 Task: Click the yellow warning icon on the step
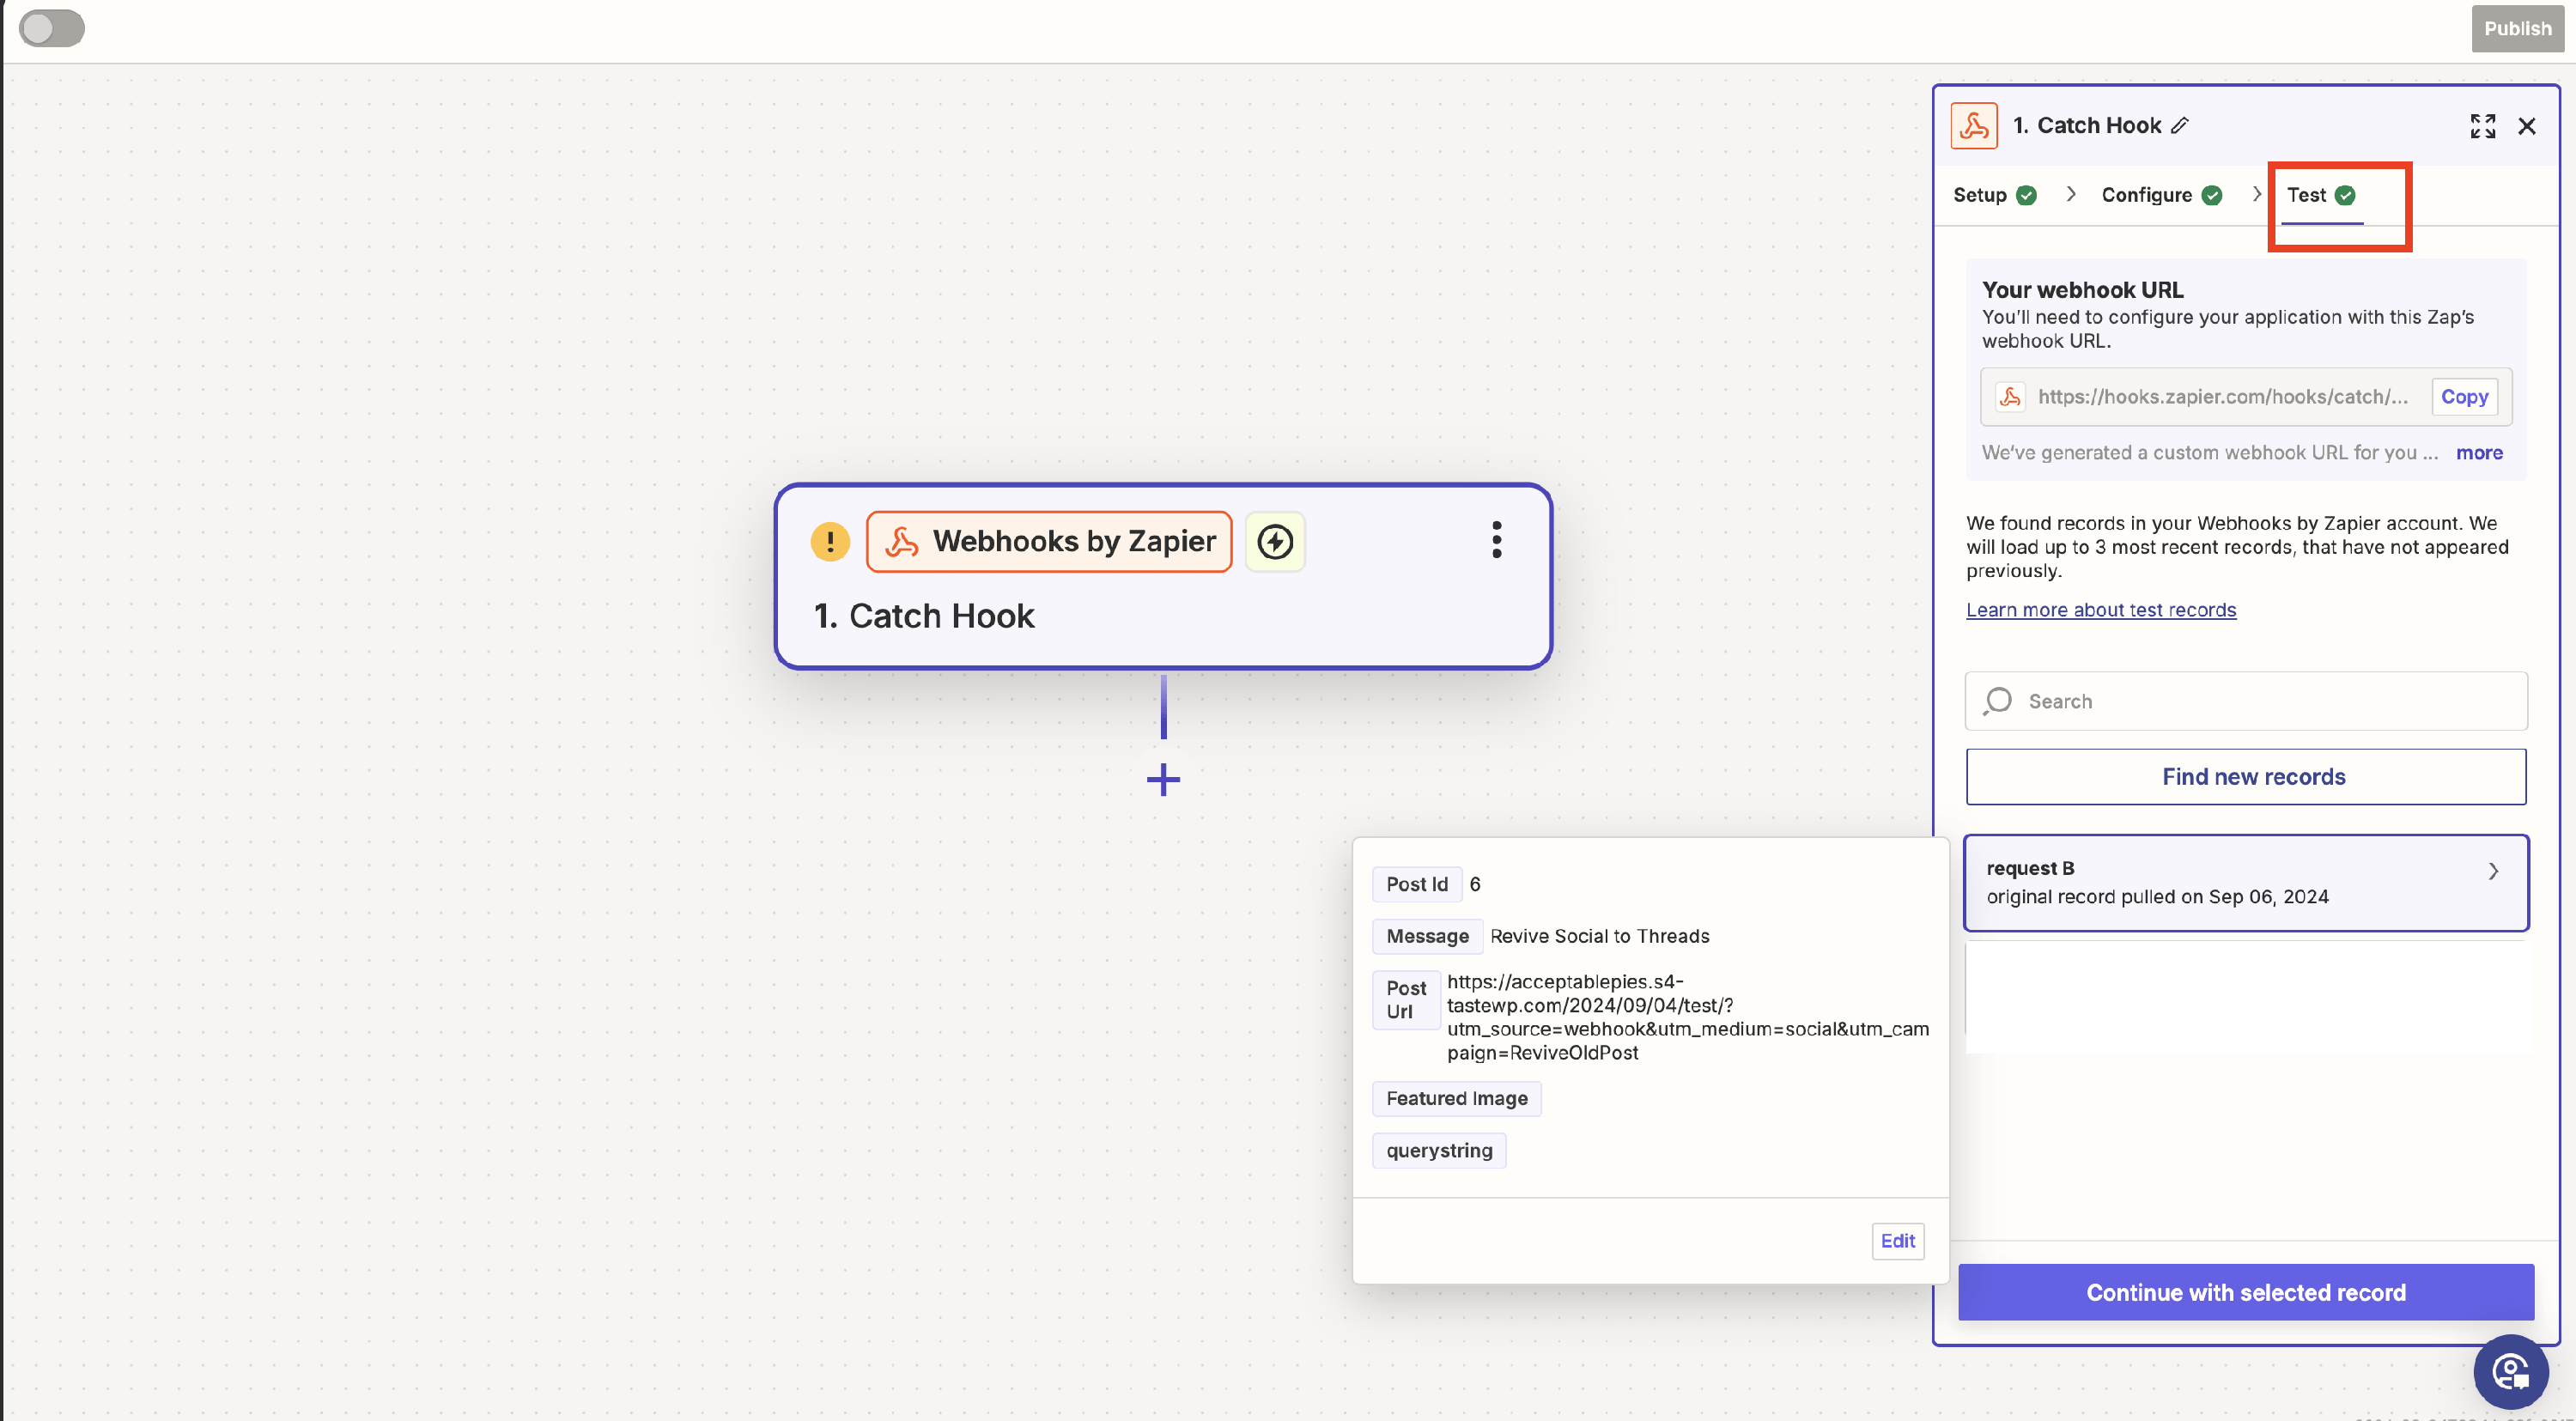pos(829,542)
